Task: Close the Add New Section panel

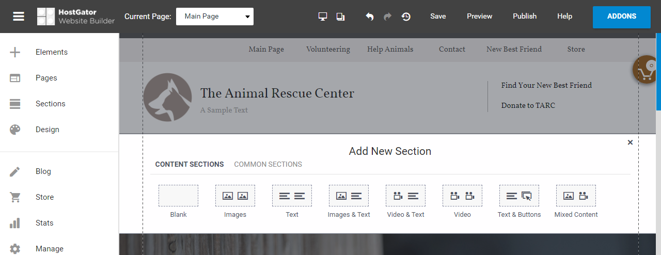Action: tap(630, 142)
